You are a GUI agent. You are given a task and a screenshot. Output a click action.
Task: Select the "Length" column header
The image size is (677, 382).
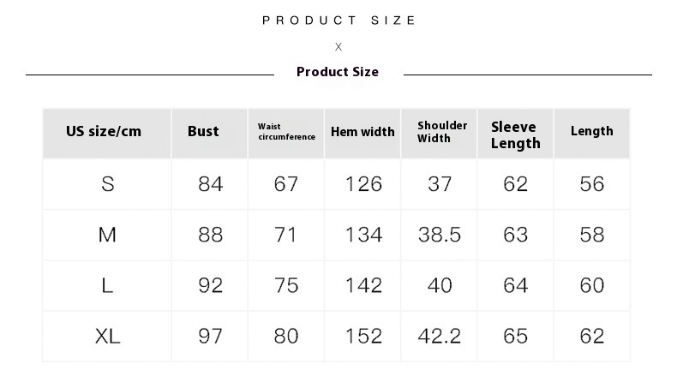pos(591,132)
